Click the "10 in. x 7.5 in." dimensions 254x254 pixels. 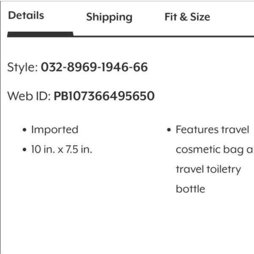(61, 149)
